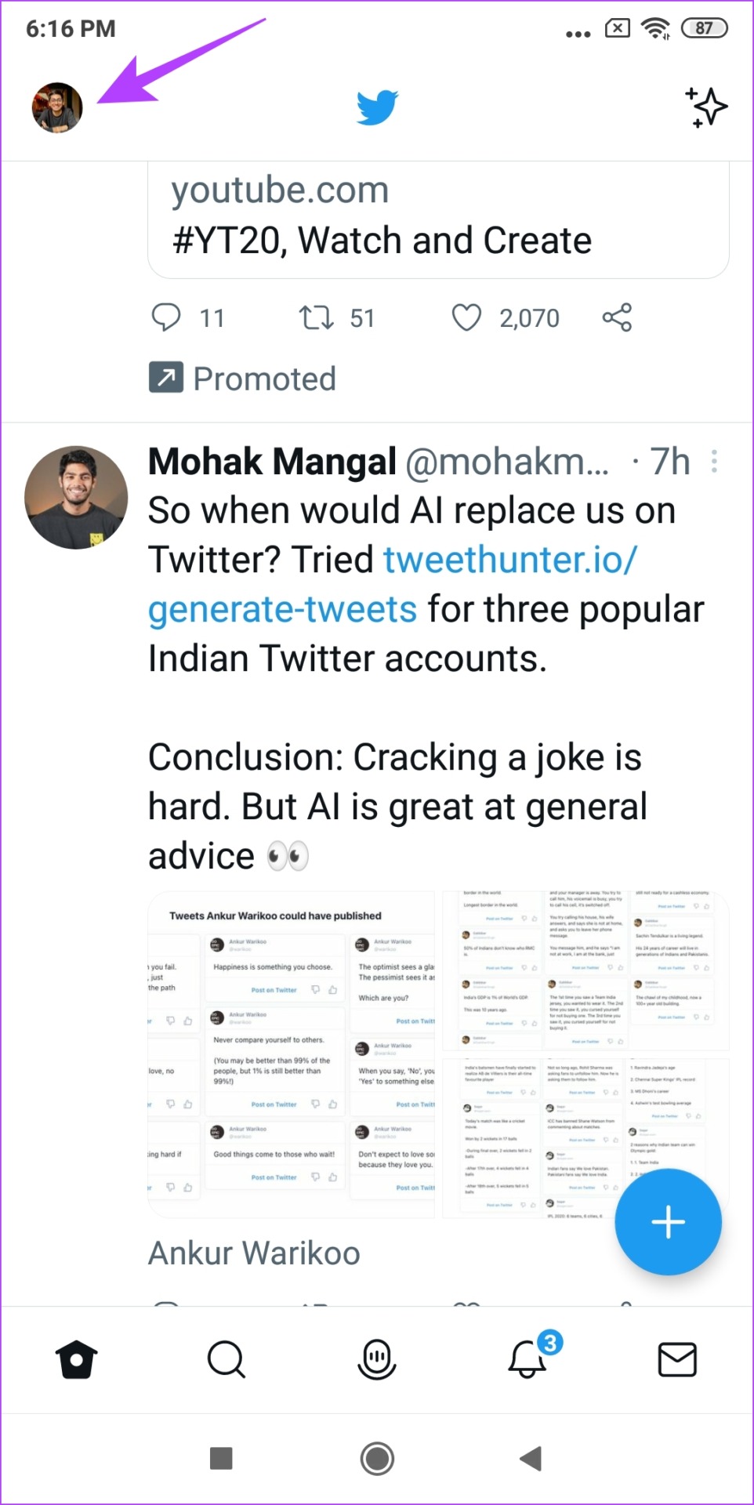Open the profile avatar menu

pyautogui.click(x=57, y=107)
